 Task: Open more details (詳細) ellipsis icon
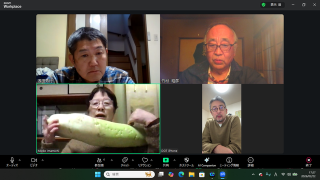(250, 160)
